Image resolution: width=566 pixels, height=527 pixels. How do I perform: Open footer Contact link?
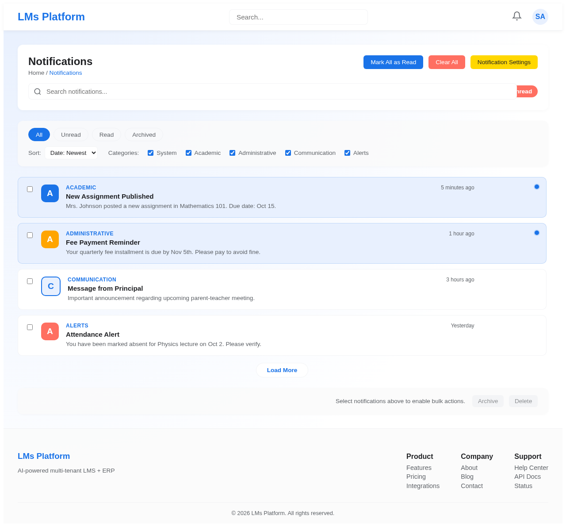pos(472,486)
